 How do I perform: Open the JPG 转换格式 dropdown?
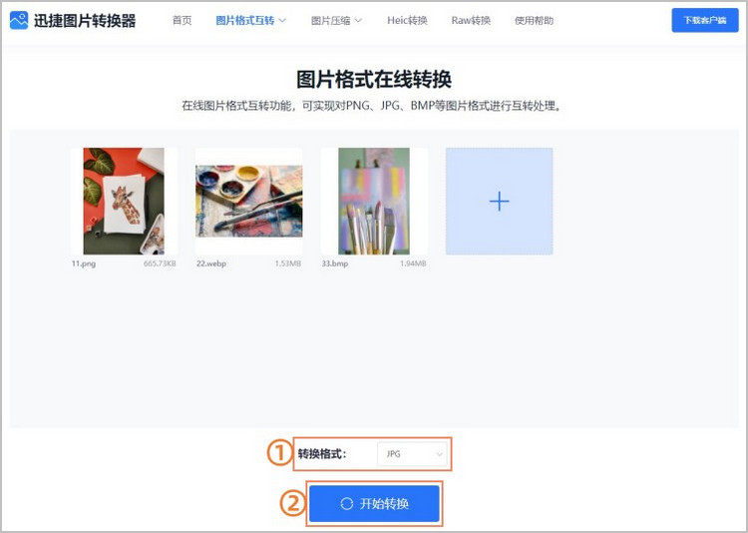pyautogui.click(x=413, y=454)
